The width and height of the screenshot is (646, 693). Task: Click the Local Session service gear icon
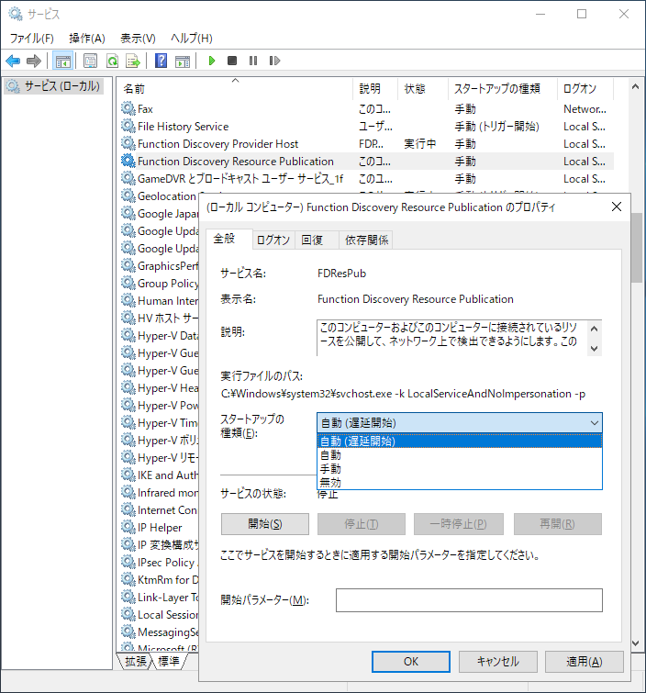point(128,614)
